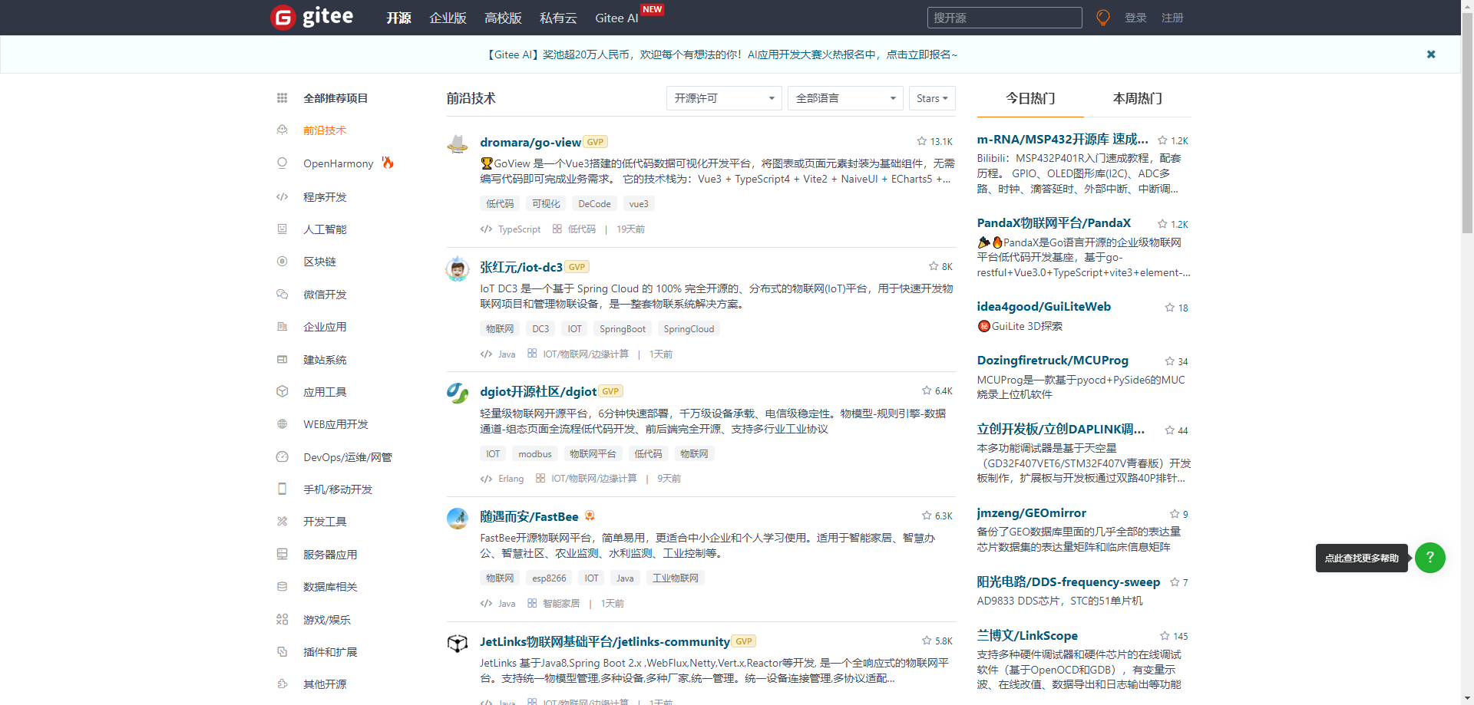Click the 搜开源 search field
1474x705 pixels.
click(x=1004, y=18)
